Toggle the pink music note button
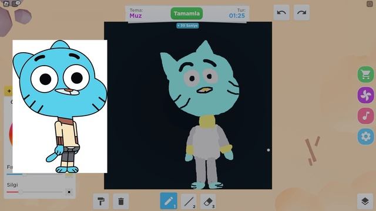 click(365, 116)
